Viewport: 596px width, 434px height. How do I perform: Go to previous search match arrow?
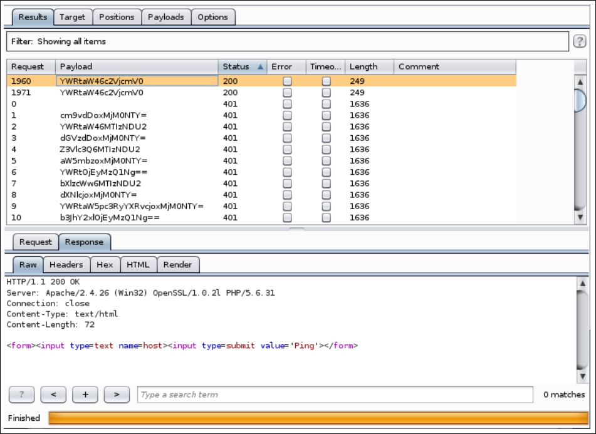click(x=53, y=395)
